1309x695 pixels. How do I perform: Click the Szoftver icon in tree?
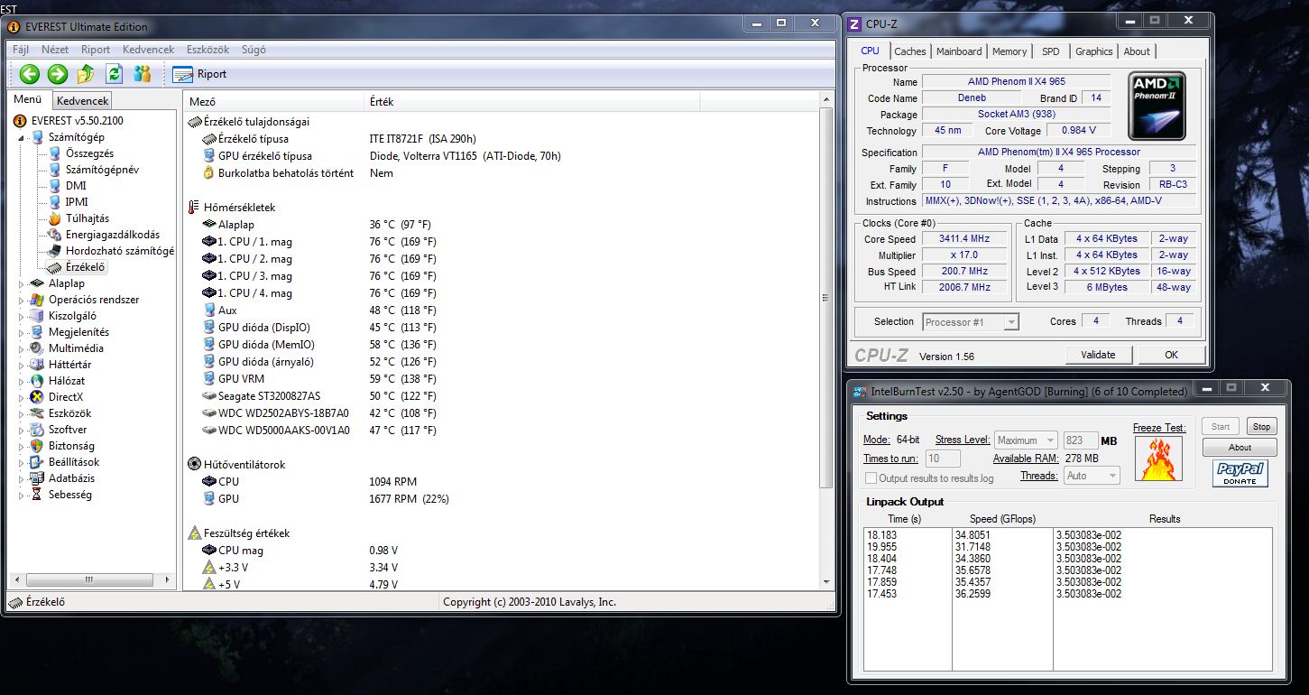(x=37, y=430)
